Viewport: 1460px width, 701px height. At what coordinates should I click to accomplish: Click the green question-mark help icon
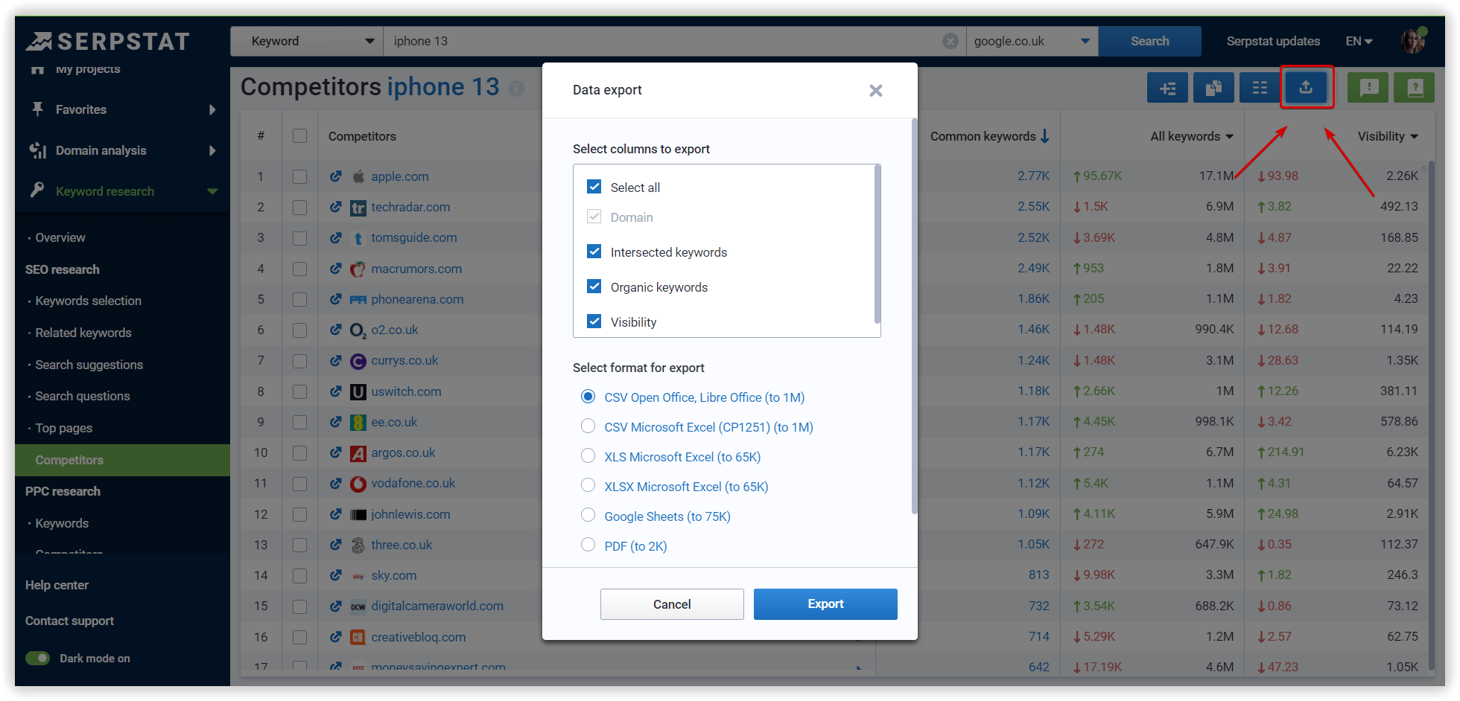[1415, 88]
